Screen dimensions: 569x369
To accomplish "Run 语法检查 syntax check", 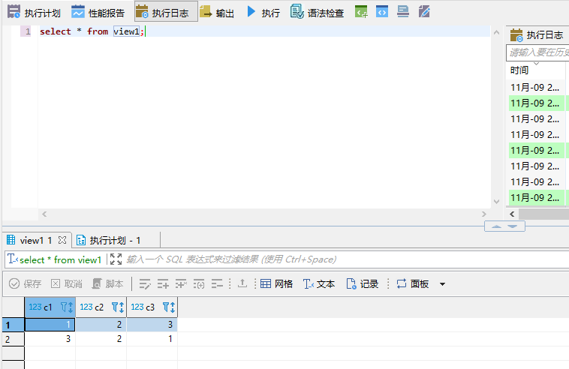I will [x=317, y=13].
